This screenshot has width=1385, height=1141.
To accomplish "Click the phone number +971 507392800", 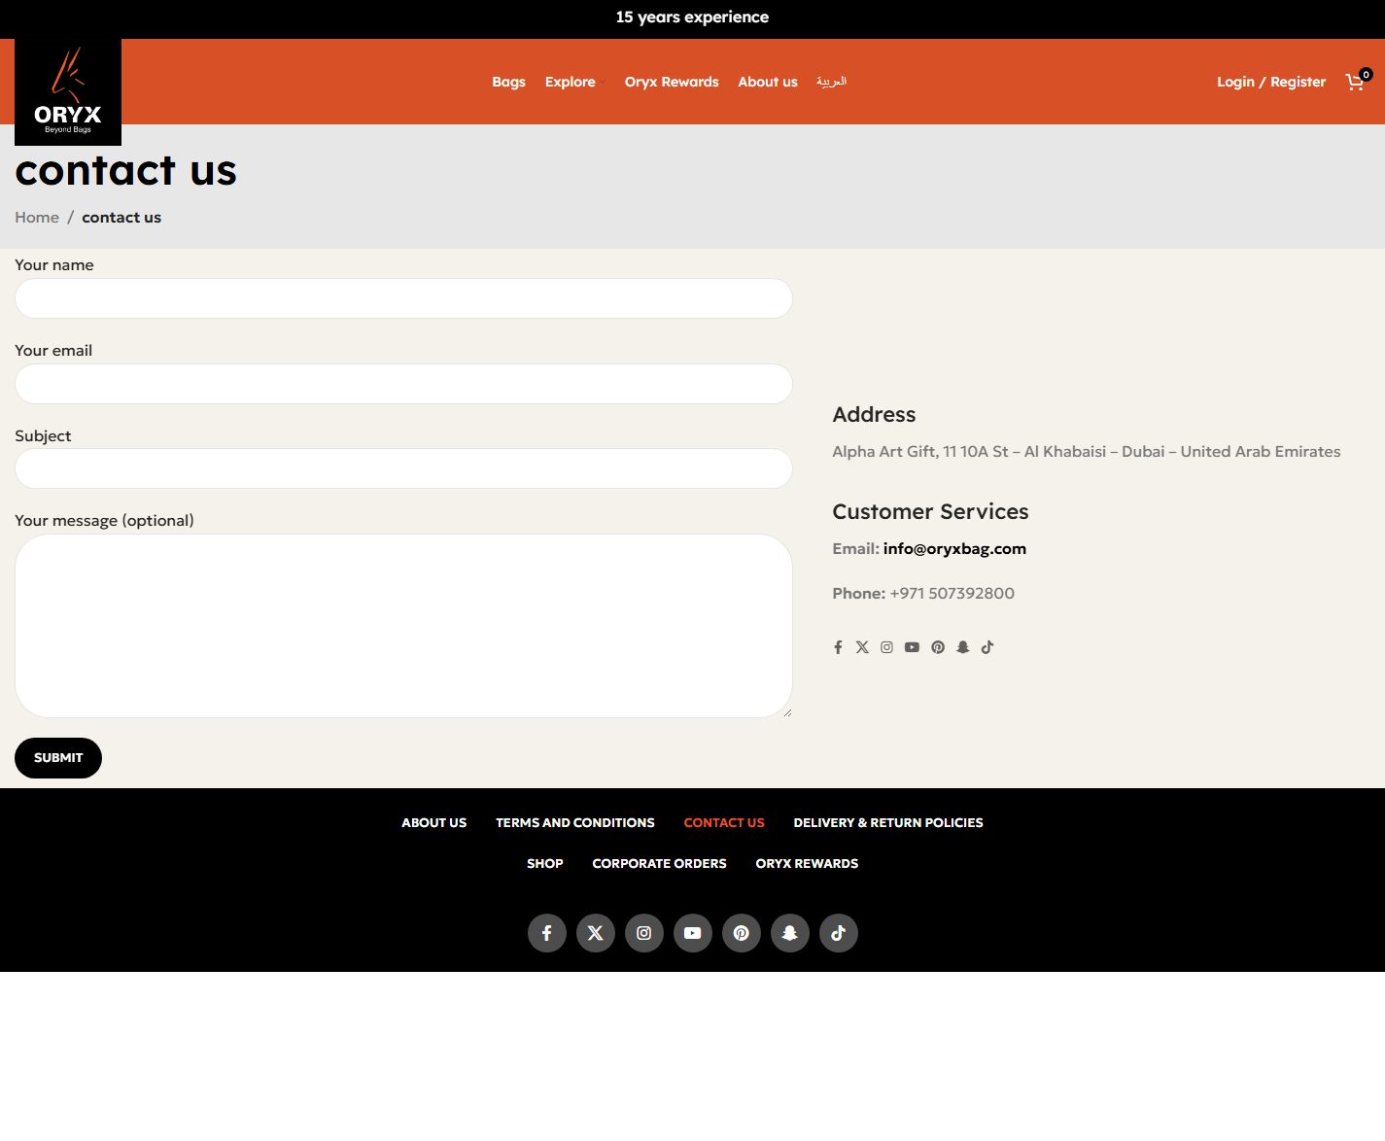I will pyautogui.click(x=952, y=594).
